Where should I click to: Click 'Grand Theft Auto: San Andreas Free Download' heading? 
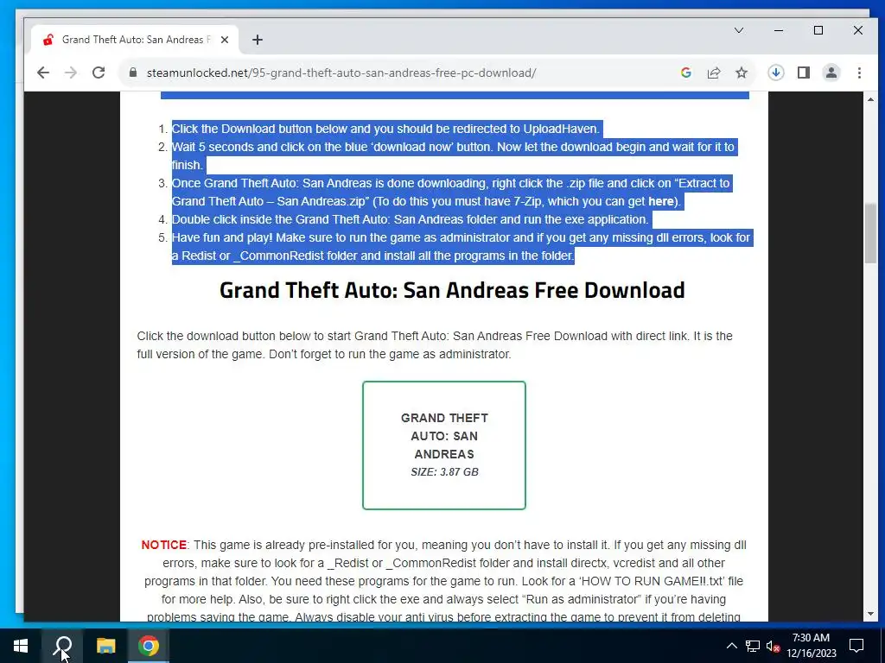(452, 290)
